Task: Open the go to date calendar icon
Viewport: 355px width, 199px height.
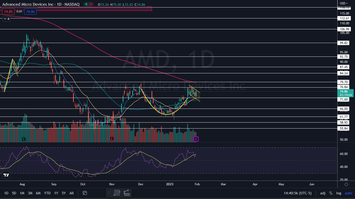Action: coord(85,193)
